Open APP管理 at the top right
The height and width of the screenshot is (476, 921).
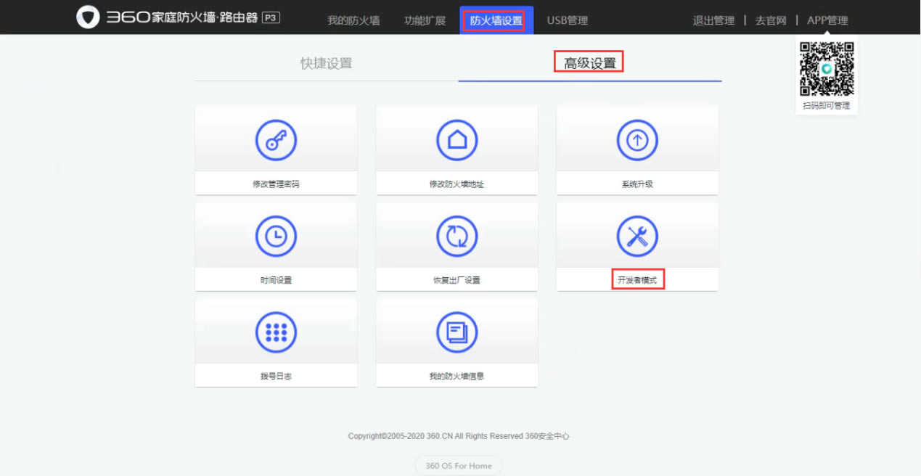coord(827,20)
